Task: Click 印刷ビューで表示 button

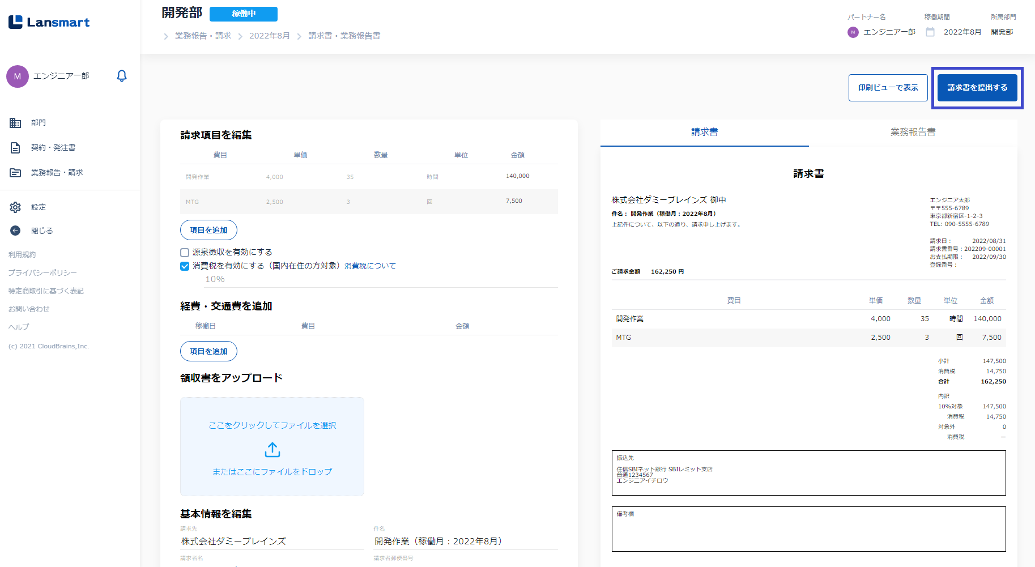Action: (888, 88)
